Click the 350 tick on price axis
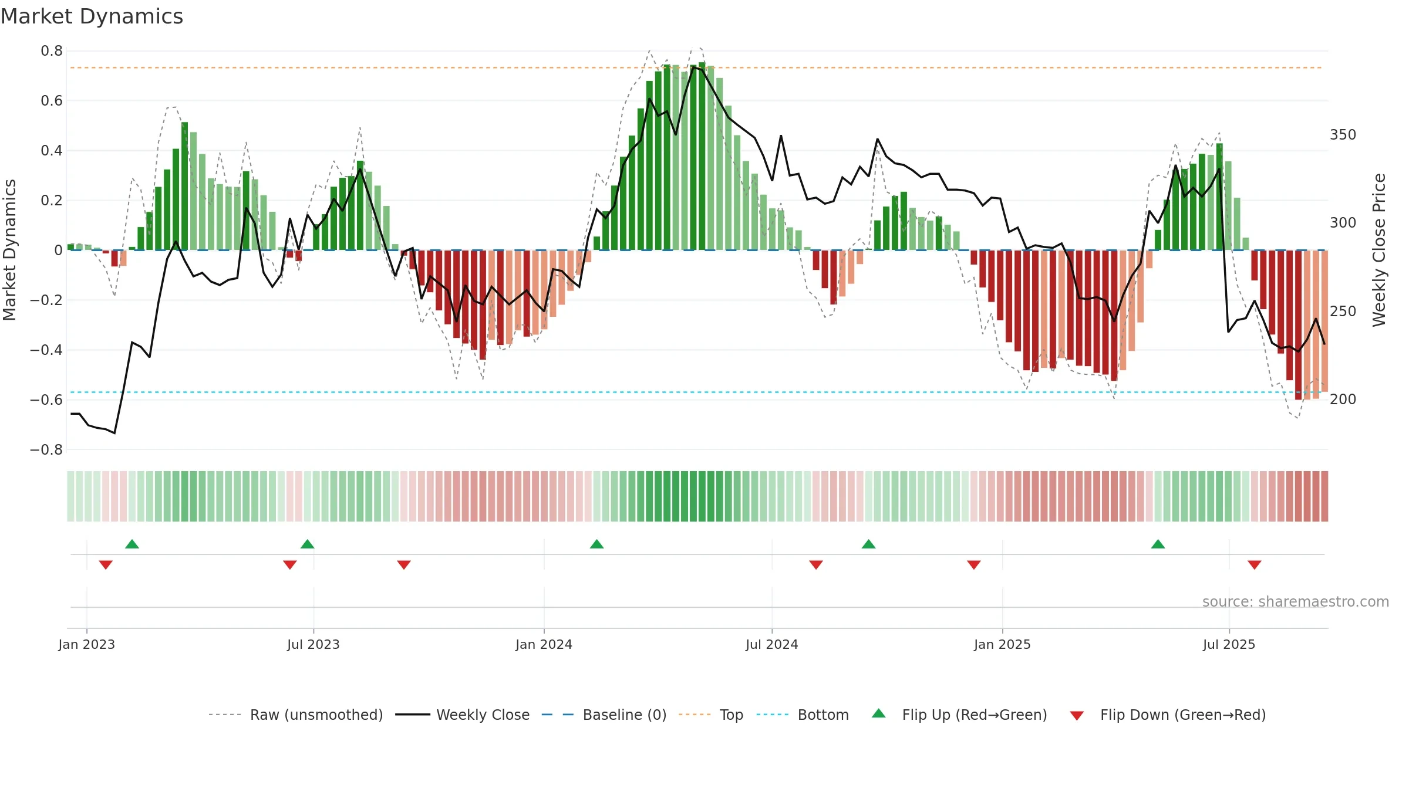Viewport: 1409px width, 792px height. tap(1343, 135)
